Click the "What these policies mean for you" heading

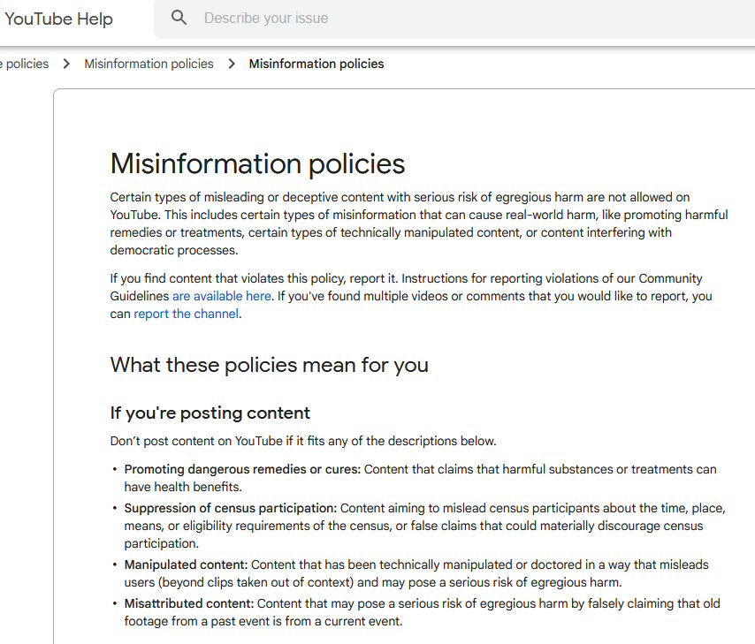pyautogui.click(x=269, y=365)
